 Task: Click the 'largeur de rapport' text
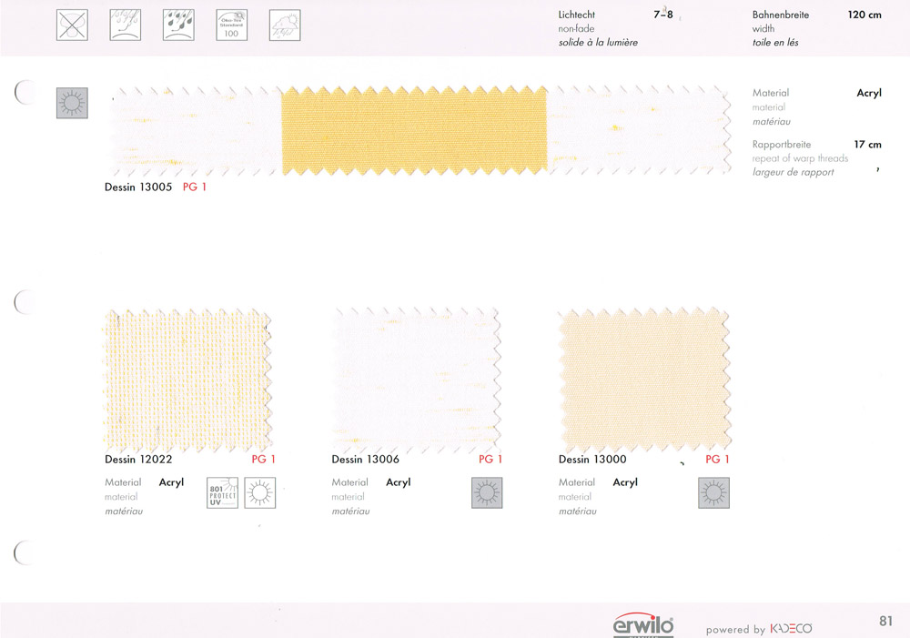pos(794,172)
